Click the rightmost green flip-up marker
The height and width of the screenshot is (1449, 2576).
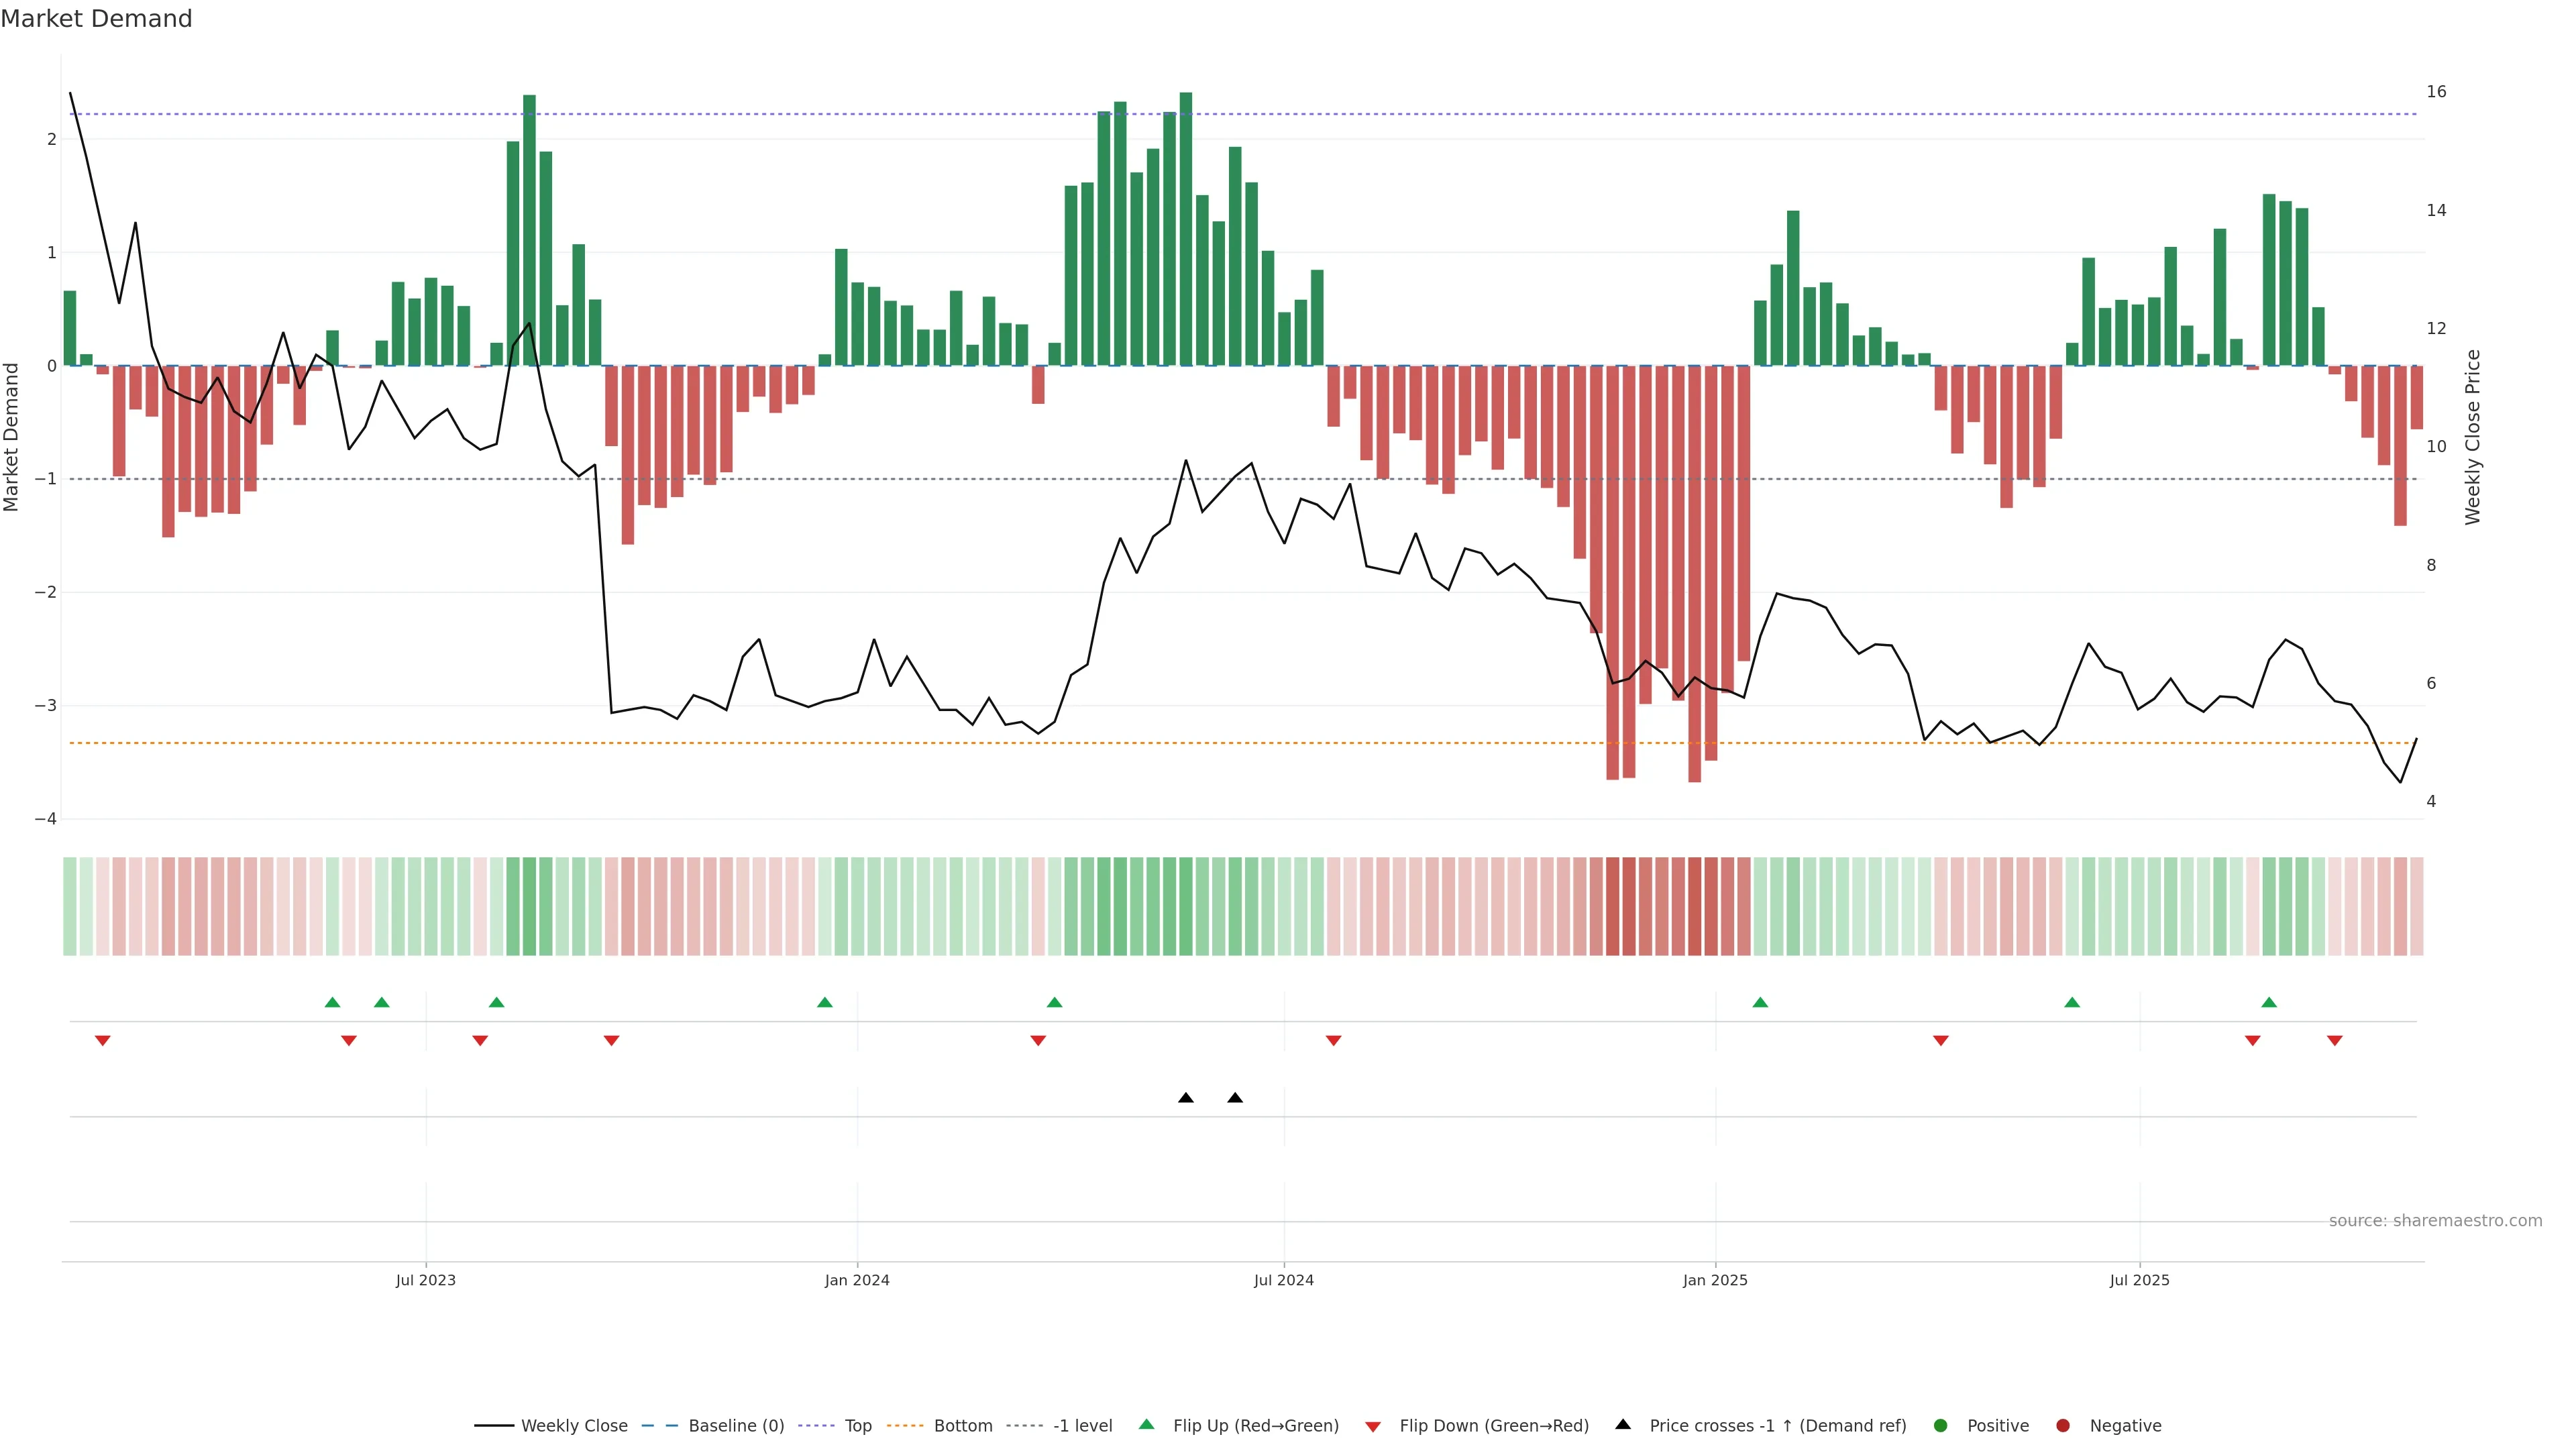[2269, 1002]
